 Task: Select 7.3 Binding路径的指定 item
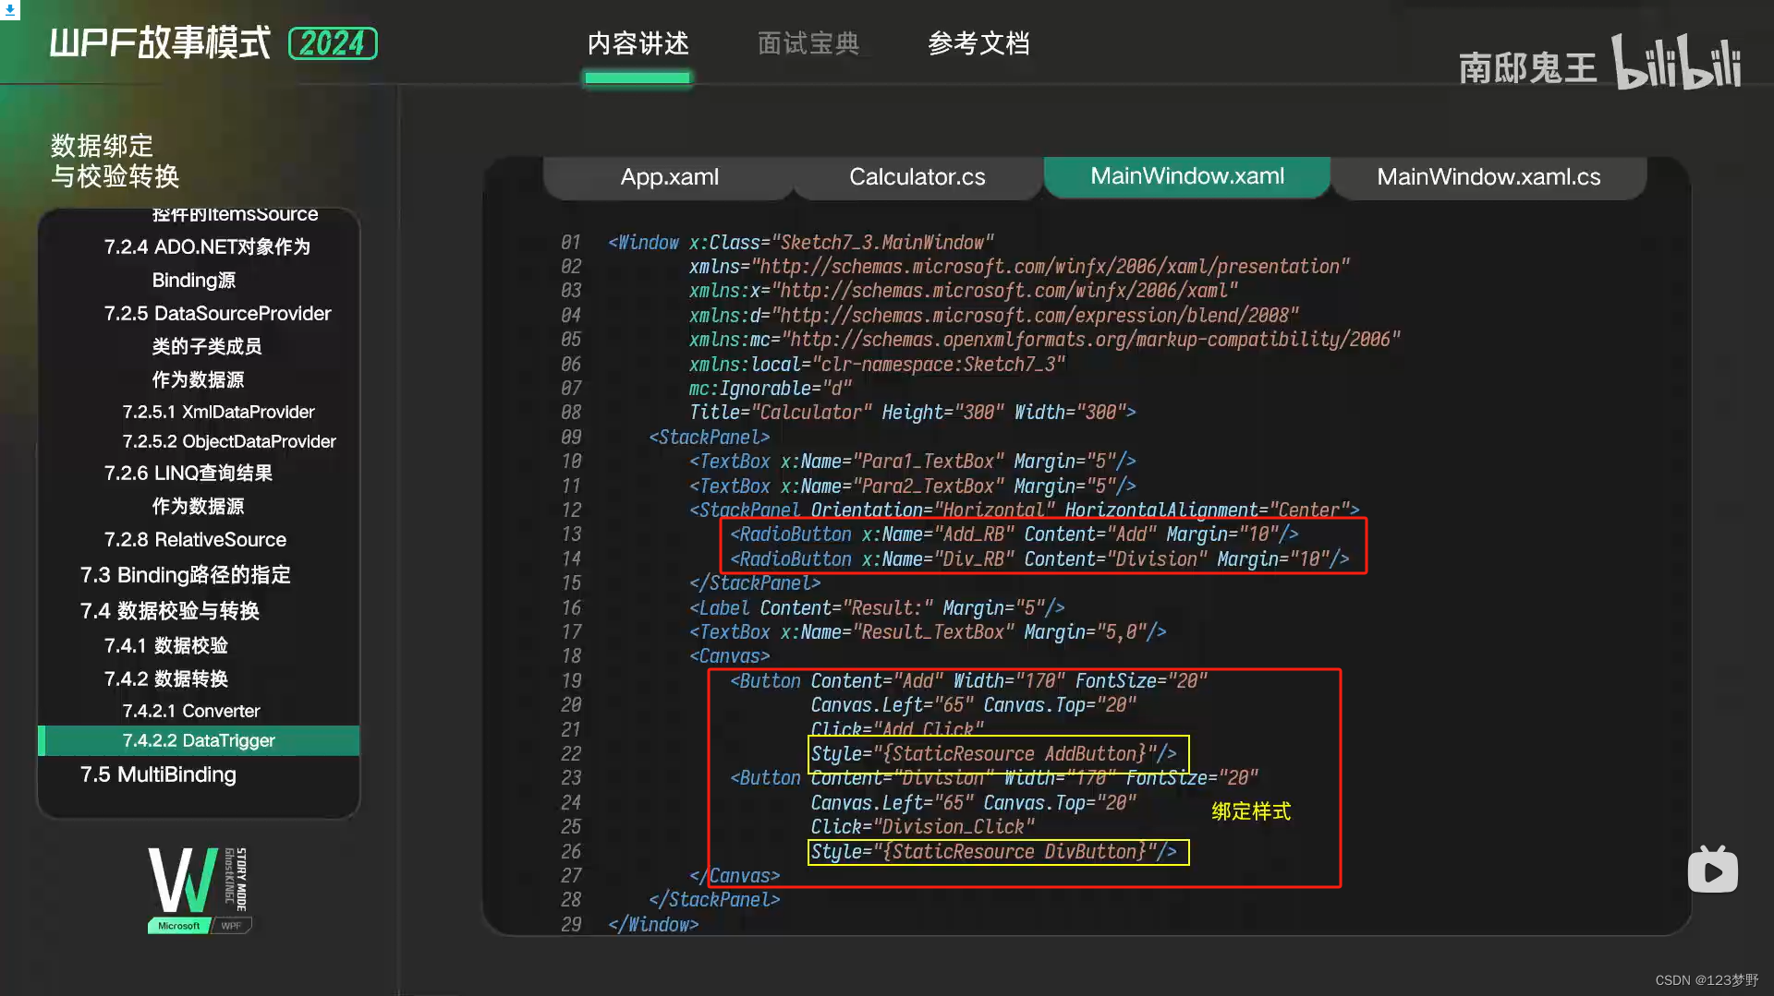click(185, 575)
